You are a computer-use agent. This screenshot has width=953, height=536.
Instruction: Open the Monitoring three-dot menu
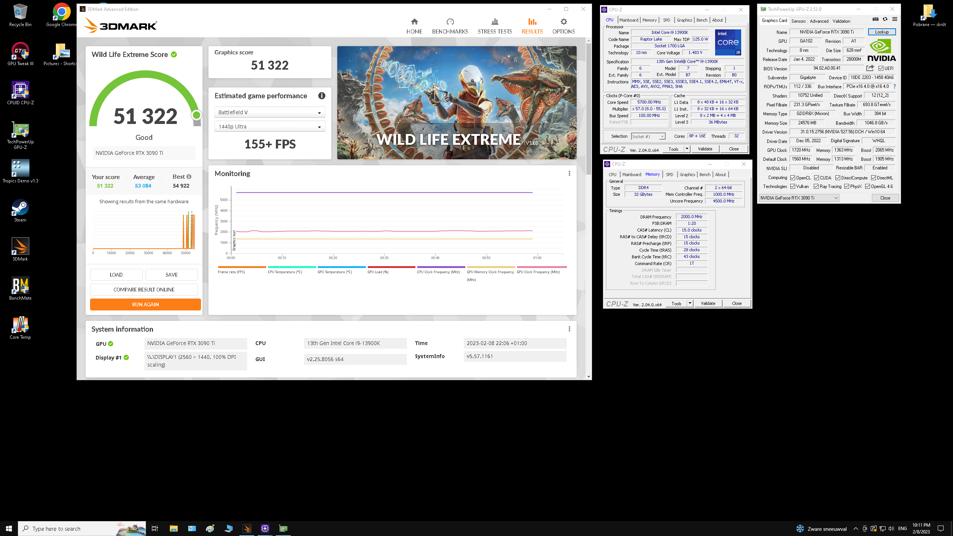[569, 173]
